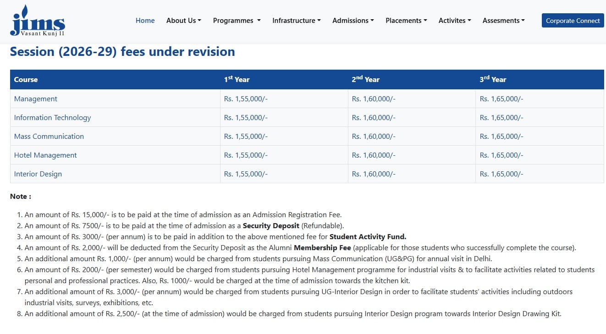
Task: Open the Programmes dropdown menu
Action: click(237, 21)
